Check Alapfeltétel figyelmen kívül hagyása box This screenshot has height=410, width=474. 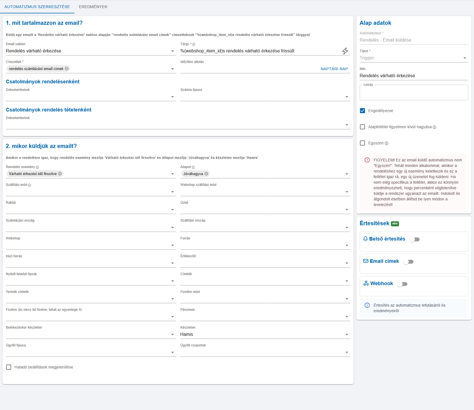[x=362, y=127]
